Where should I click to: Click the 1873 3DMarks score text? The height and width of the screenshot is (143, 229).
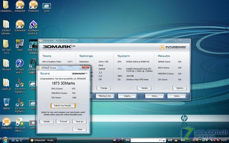(63, 83)
